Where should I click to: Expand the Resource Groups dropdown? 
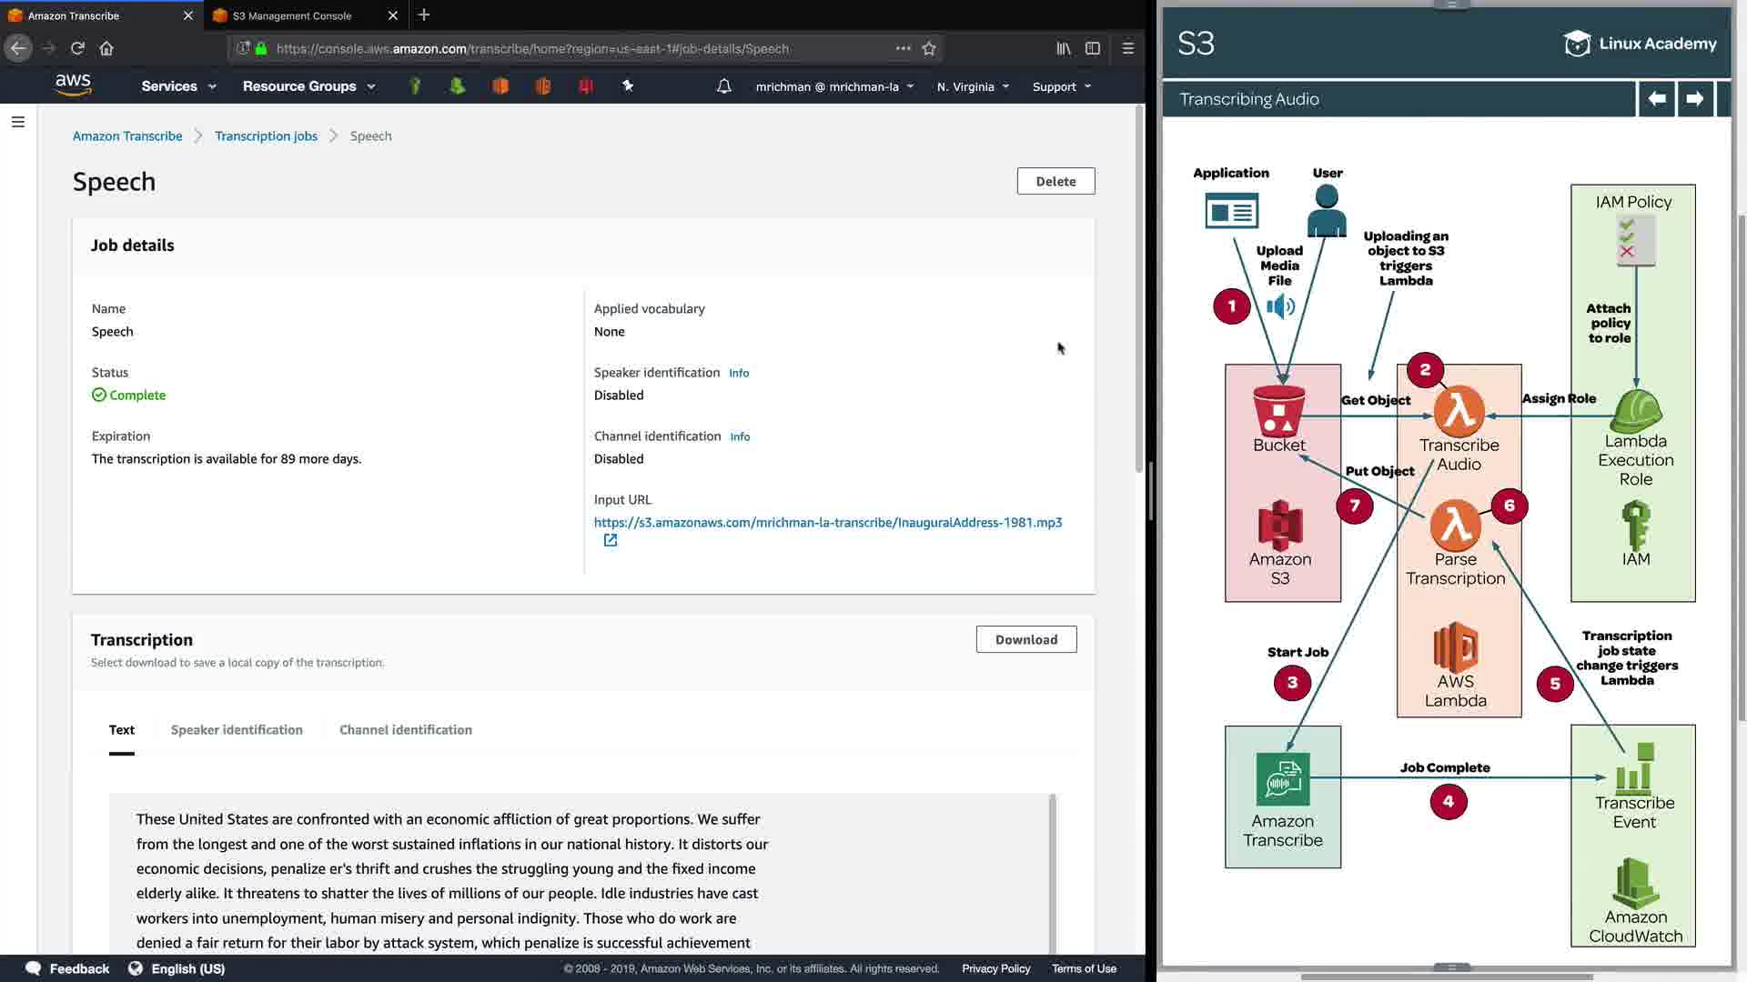pos(308,86)
